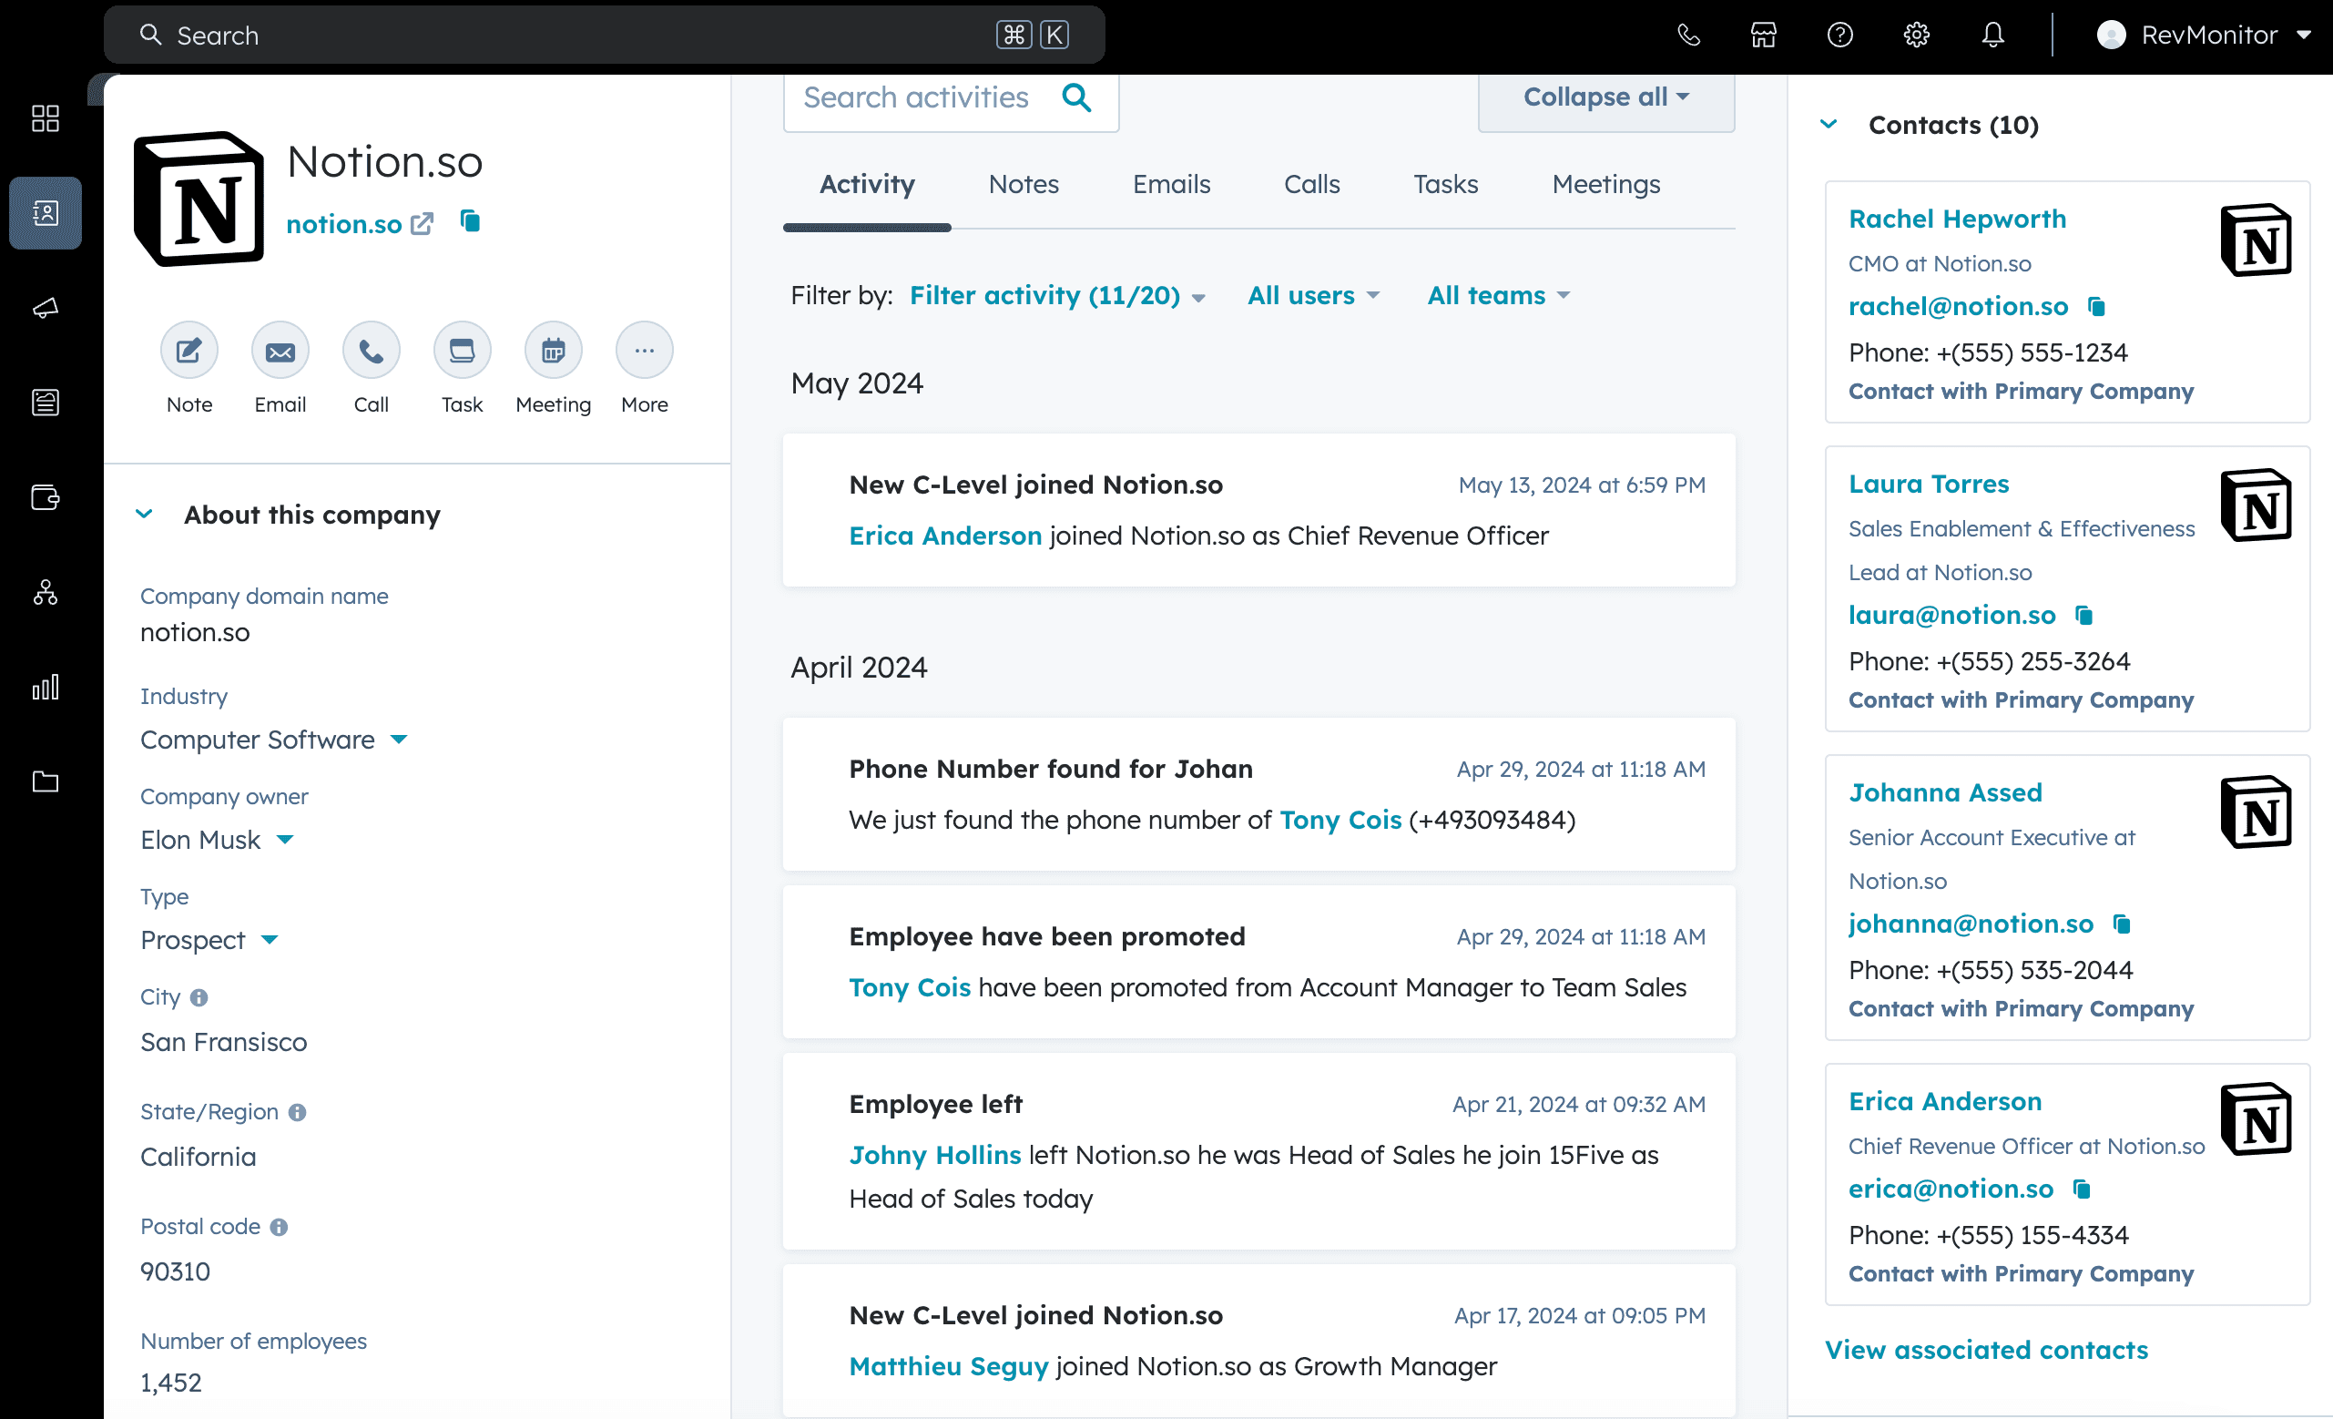
Task: Open the Collapse all dropdown
Action: pos(1605,97)
